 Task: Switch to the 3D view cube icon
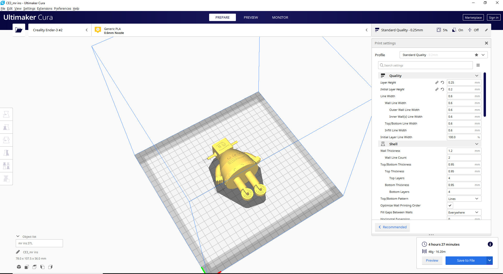[x=19, y=267]
